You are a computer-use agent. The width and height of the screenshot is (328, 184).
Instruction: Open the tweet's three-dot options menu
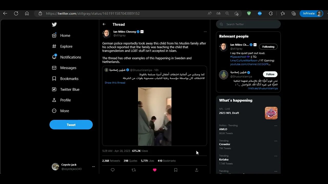(x=205, y=32)
